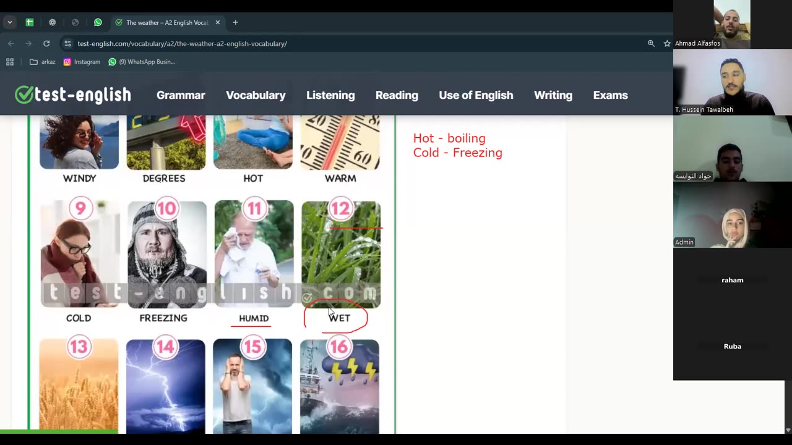Image resolution: width=792 pixels, height=445 pixels.
Task: Click the DEGREES picture card
Action: pyautogui.click(x=166, y=142)
